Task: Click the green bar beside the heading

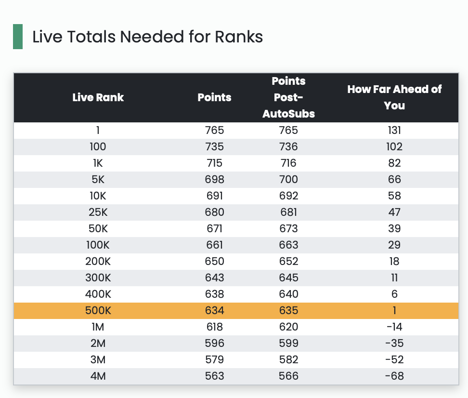Action: (x=18, y=37)
